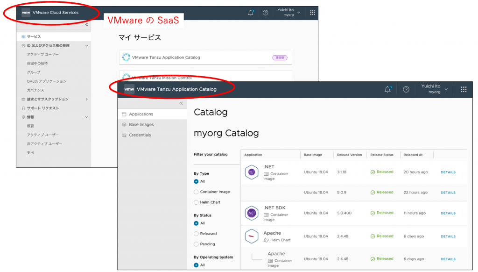478x272 pixels.
Task: Select the Helm Chart type filter
Action: (196, 202)
